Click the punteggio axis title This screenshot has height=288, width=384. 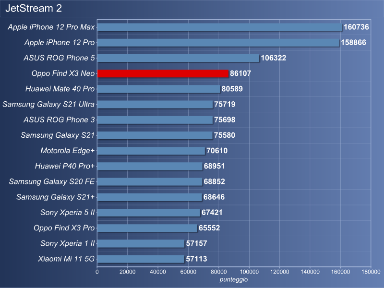point(234,279)
